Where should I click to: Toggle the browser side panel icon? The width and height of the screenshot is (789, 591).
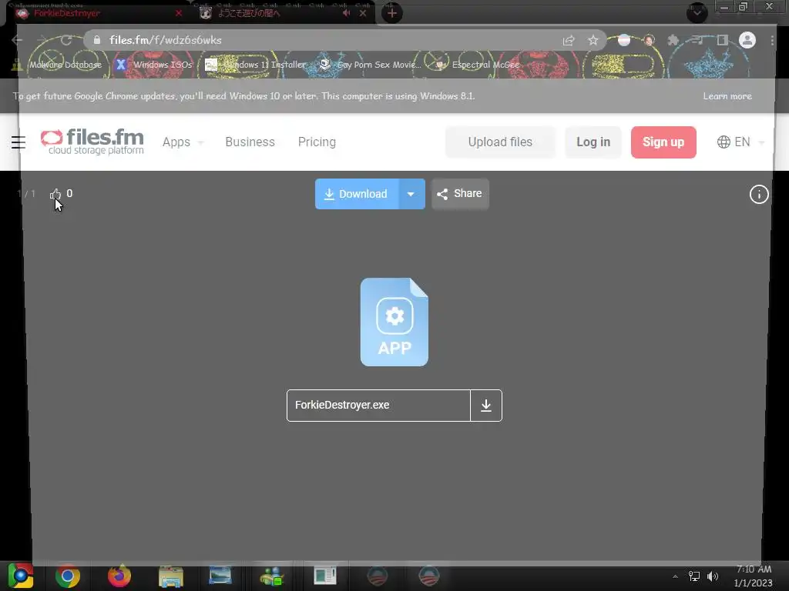click(x=723, y=40)
